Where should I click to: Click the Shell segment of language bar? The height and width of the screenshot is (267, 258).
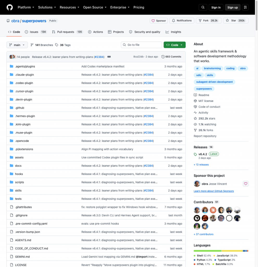click(x=207, y=251)
